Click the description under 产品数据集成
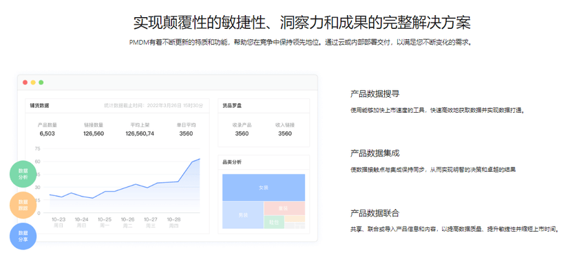Viewport: 570px width, 268px height. tap(433, 169)
